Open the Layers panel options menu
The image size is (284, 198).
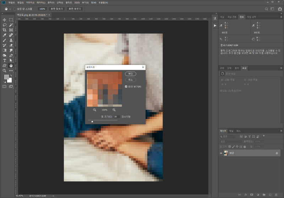pos(281,131)
